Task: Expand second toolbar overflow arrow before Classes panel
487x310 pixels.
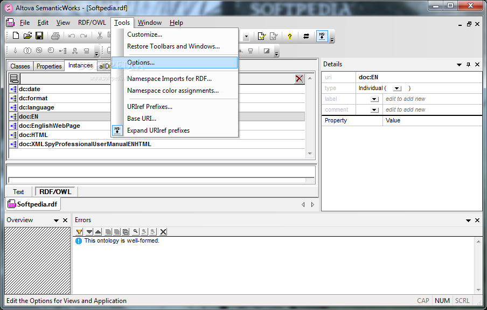Action: click(x=96, y=54)
